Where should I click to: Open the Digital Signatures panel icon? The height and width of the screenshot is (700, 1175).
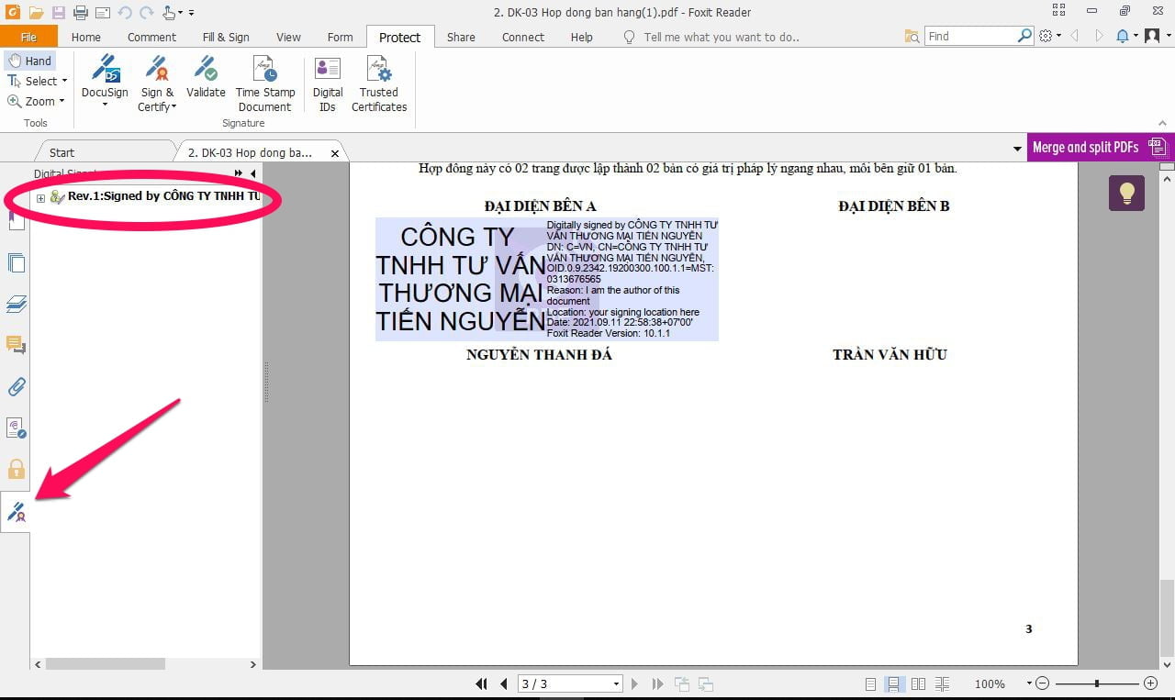coord(16,512)
